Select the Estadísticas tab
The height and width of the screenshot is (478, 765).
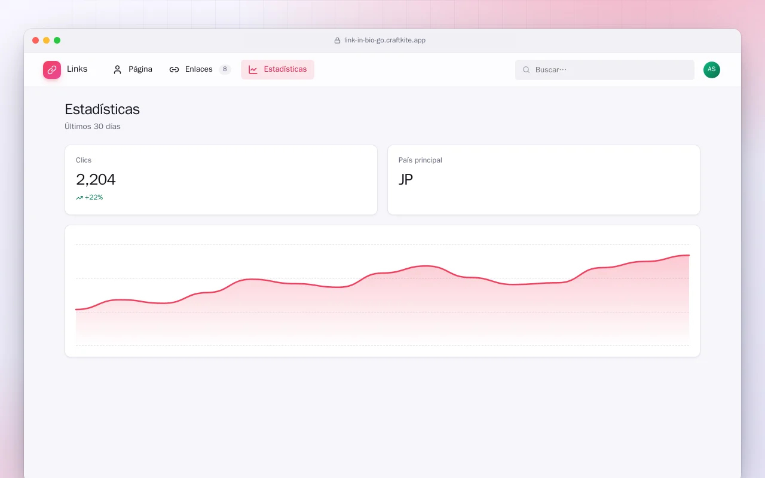(277, 69)
